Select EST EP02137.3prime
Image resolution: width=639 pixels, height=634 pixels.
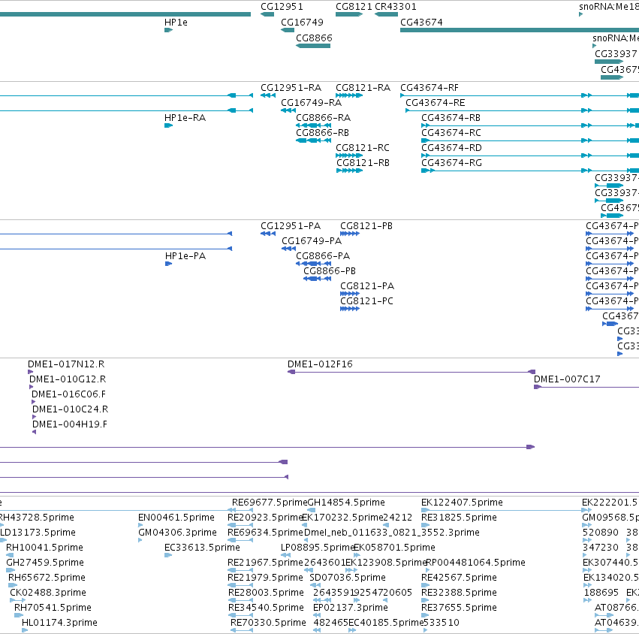click(350, 608)
